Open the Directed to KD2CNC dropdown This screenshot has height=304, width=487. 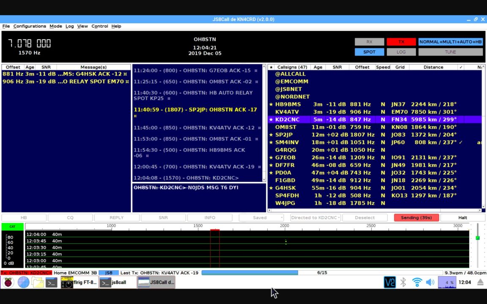(x=315, y=218)
